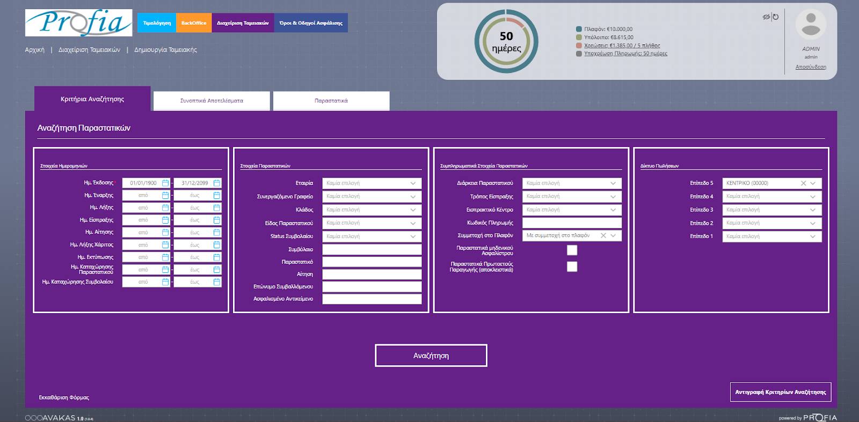The height and width of the screenshot is (422, 859).
Task: Open calendar icon for Ημ. Λήξης 'έως' field
Action: point(217,208)
